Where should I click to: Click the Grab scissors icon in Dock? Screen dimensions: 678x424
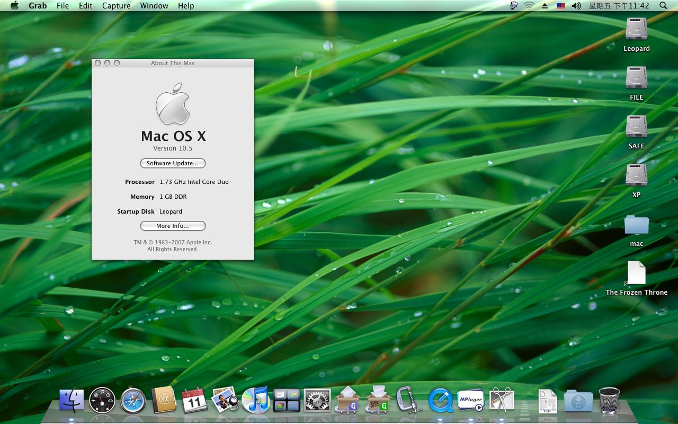pos(502,400)
